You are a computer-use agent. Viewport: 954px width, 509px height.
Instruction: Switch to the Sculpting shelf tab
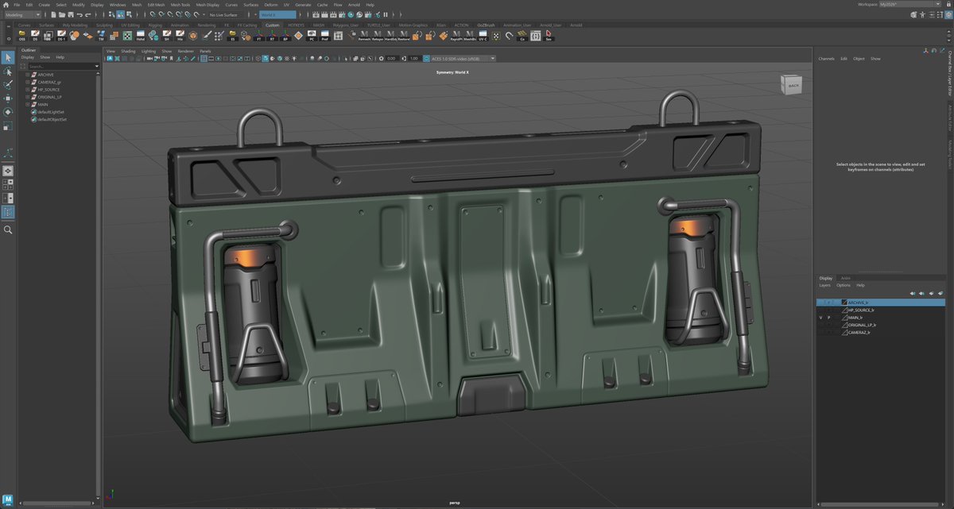(104, 25)
